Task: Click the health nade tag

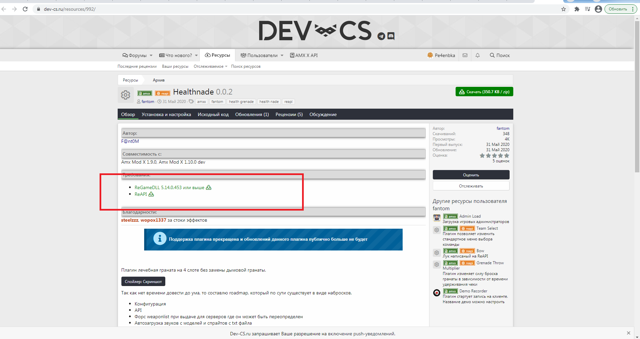Action: click(x=269, y=102)
